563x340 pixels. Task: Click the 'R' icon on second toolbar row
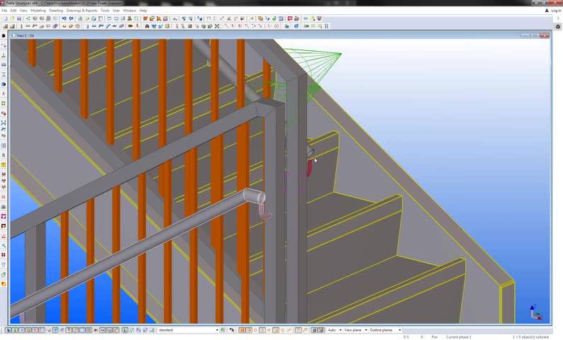point(326,25)
